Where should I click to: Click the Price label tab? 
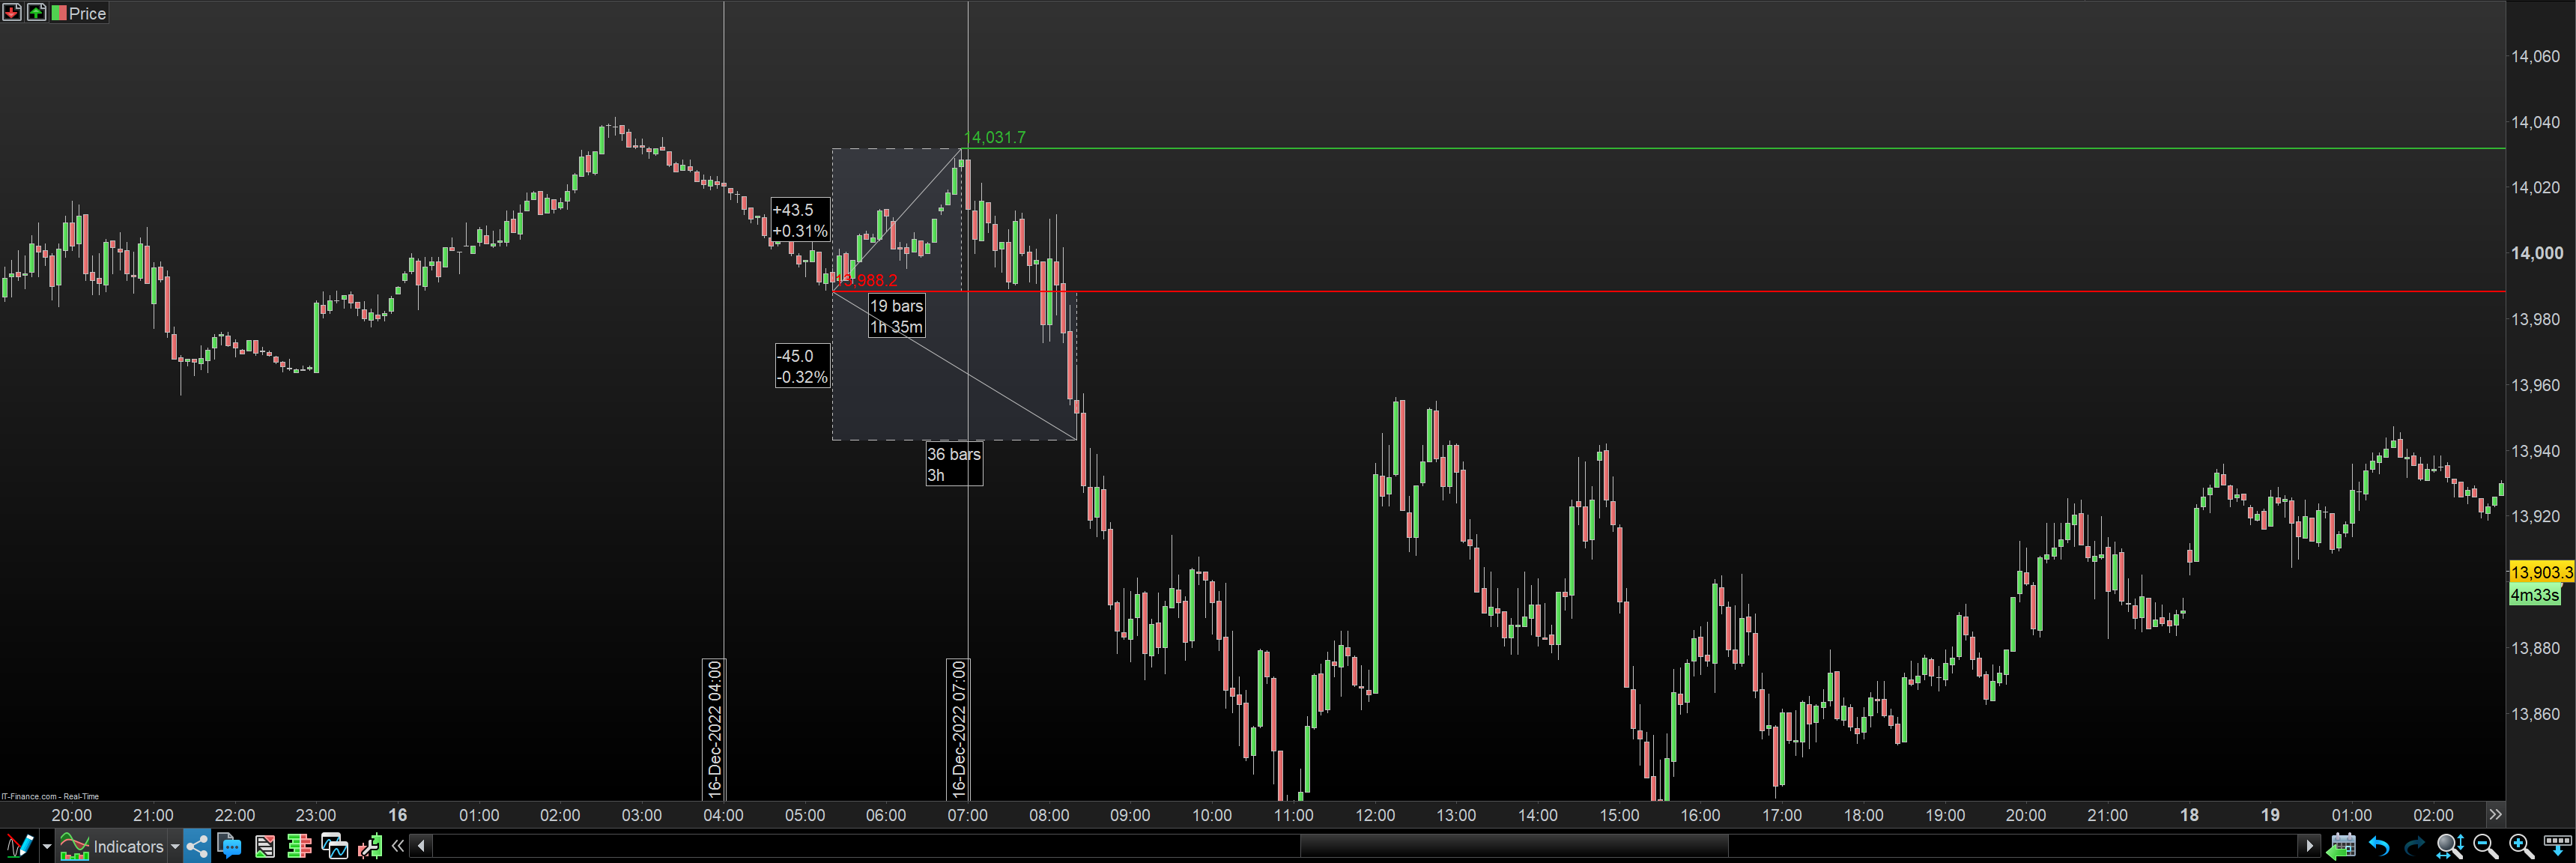point(86,13)
